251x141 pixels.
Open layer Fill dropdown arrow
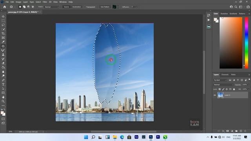click(249, 89)
